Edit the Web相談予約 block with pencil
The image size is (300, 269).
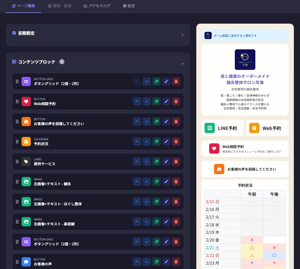(x=166, y=101)
